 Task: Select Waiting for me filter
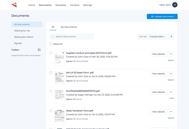(22, 31)
